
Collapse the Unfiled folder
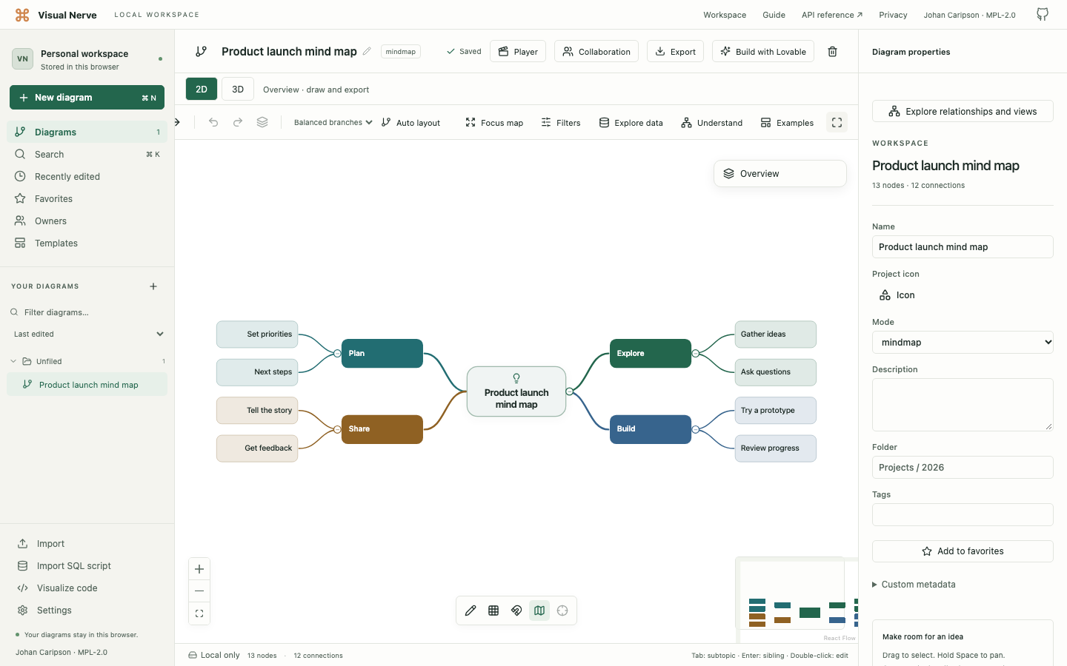coord(13,361)
